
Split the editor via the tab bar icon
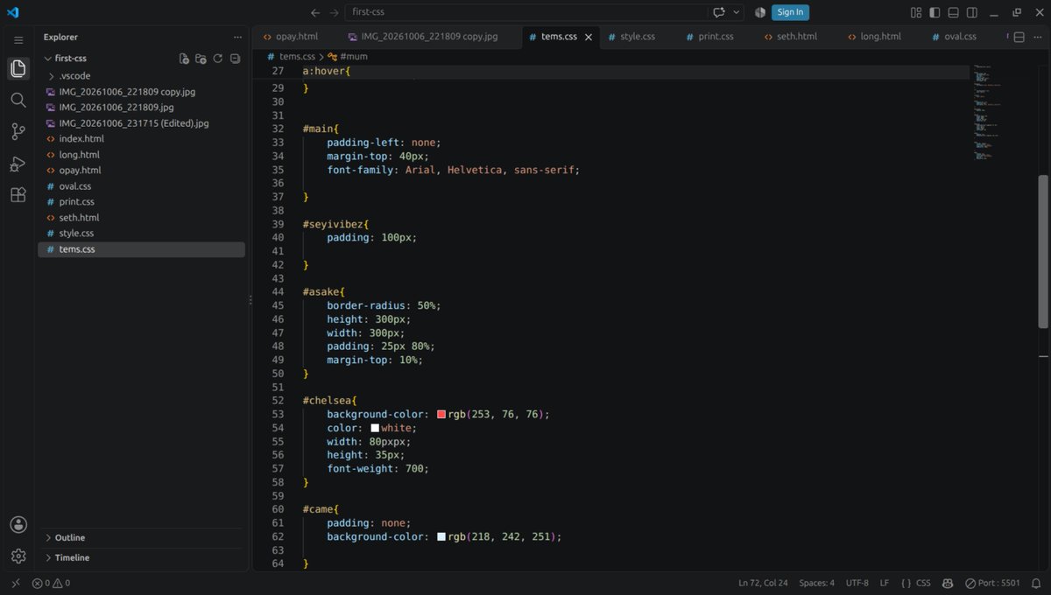pyautogui.click(x=1019, y=37)
